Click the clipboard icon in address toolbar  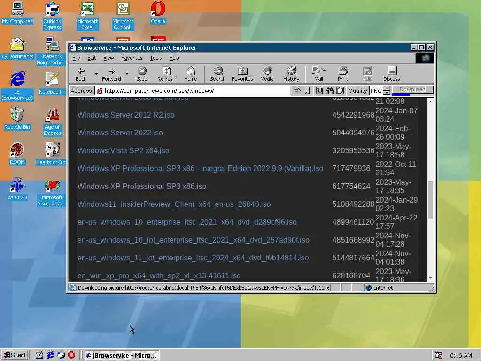[340, 91]
